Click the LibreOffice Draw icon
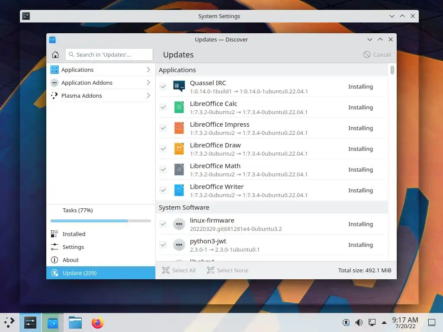Image resolution: width=443 pixels, height=332 pixels. click(179, 149)
